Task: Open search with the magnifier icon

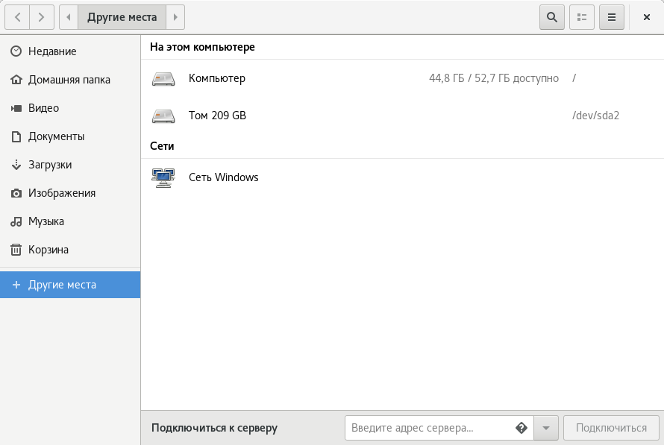Action: pyautogui.click(x=552, y=17)
